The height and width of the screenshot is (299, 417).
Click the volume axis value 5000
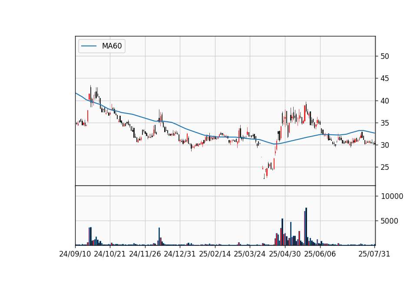click(x=390, y=221)
